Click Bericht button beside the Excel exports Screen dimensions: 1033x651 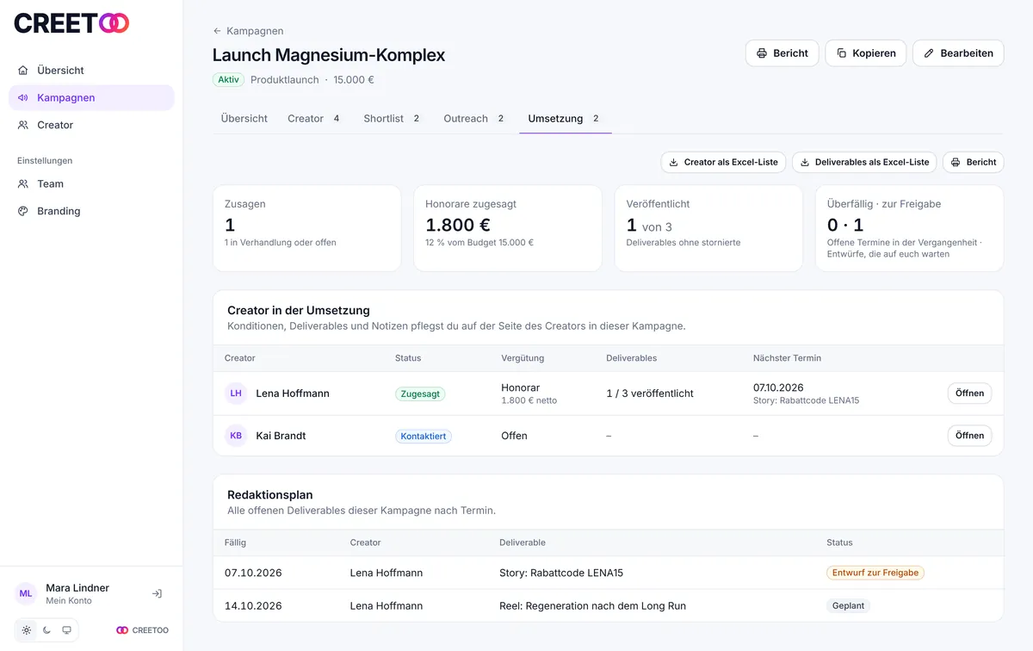coord(973,162)
